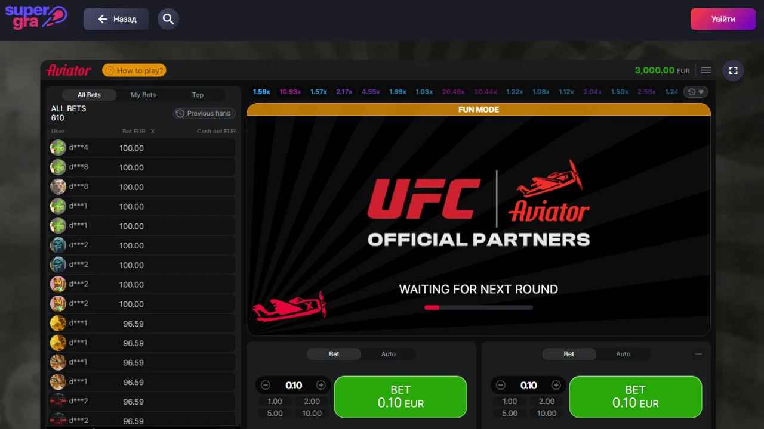Choose 5.00 preset in right panel
Viewport: 764px width, 429px height.
(x=510, y=414)
